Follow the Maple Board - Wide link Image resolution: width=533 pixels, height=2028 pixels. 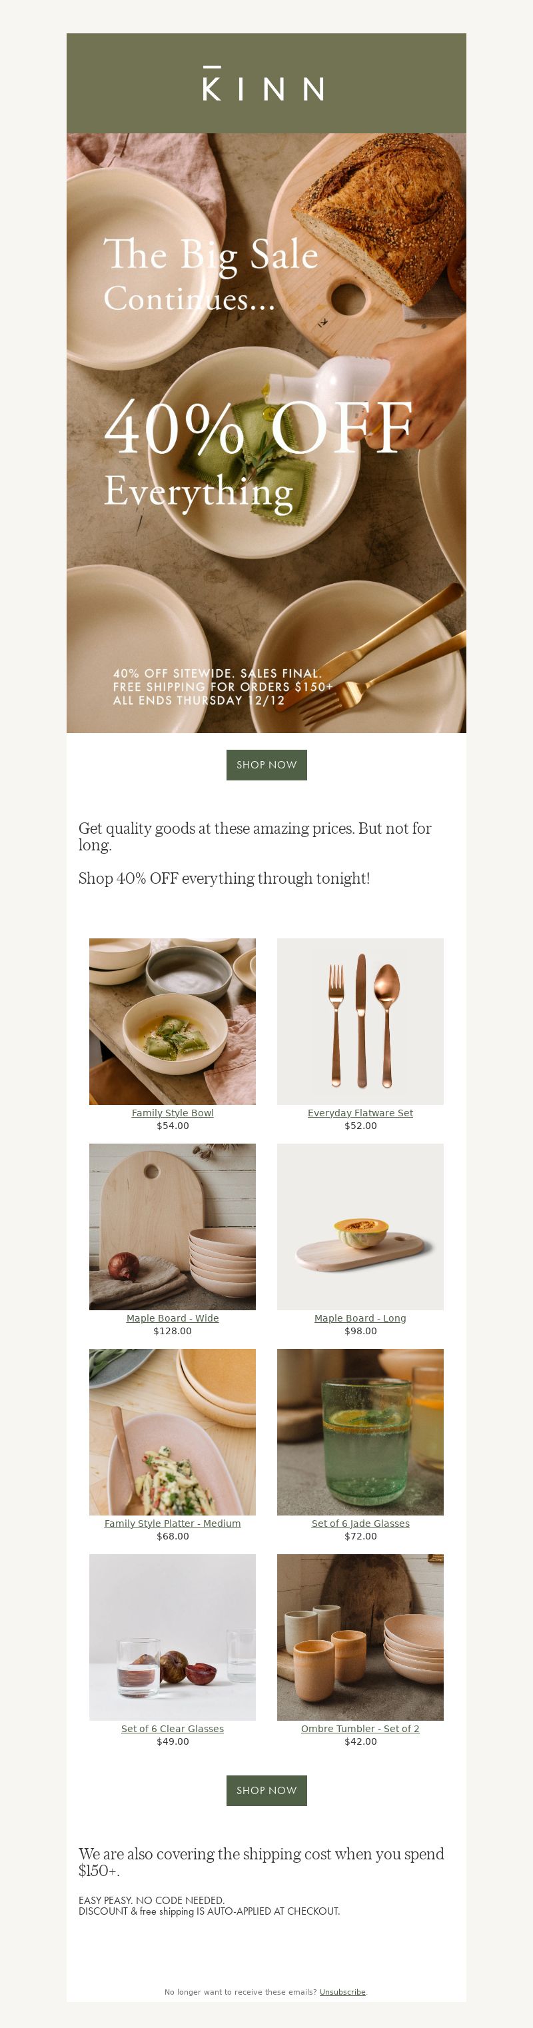coord(173,1318)
